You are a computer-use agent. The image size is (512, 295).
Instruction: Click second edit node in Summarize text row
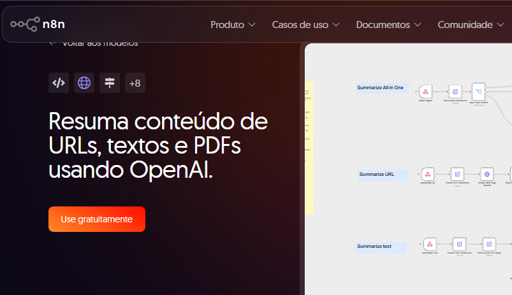(489, 244)
